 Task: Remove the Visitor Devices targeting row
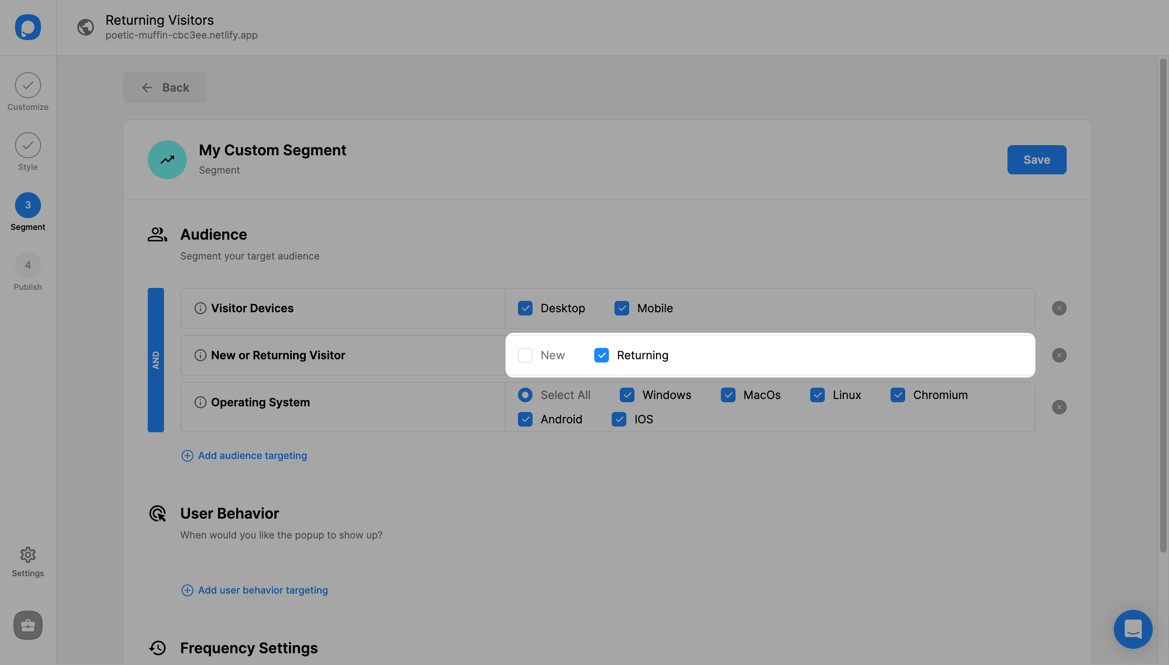1059,308
